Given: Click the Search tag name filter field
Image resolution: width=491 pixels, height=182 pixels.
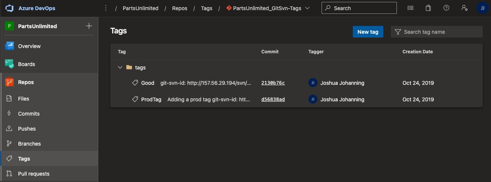Looking at the screenshot, I should point(441,32).
